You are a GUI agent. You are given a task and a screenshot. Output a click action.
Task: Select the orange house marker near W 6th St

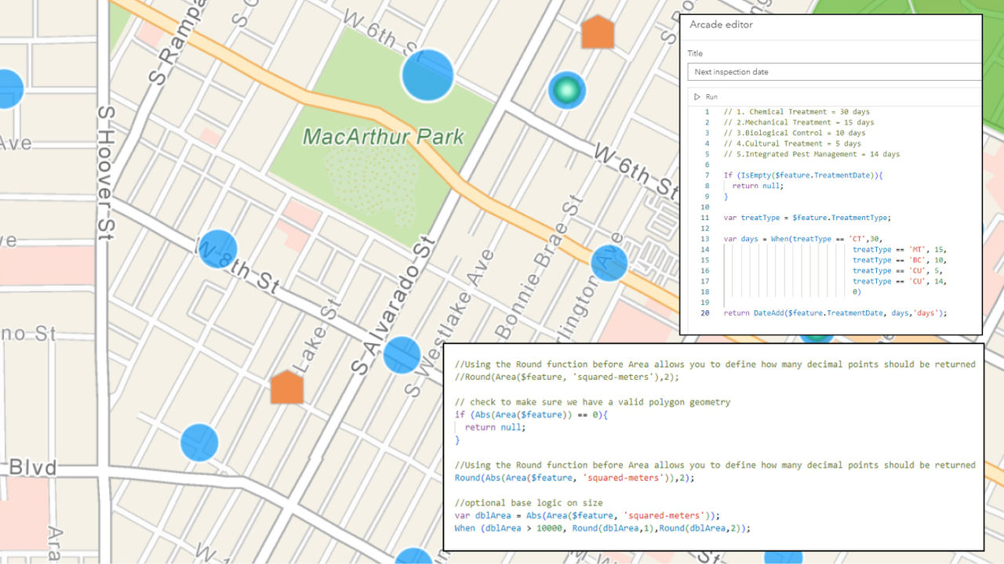(x=598, y=34)
